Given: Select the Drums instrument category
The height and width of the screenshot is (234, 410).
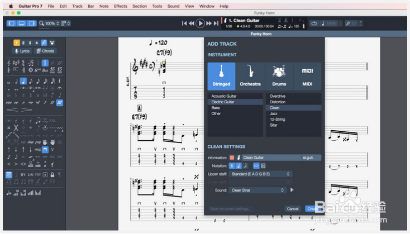Looking at the screenshot, I should point(279,76).
